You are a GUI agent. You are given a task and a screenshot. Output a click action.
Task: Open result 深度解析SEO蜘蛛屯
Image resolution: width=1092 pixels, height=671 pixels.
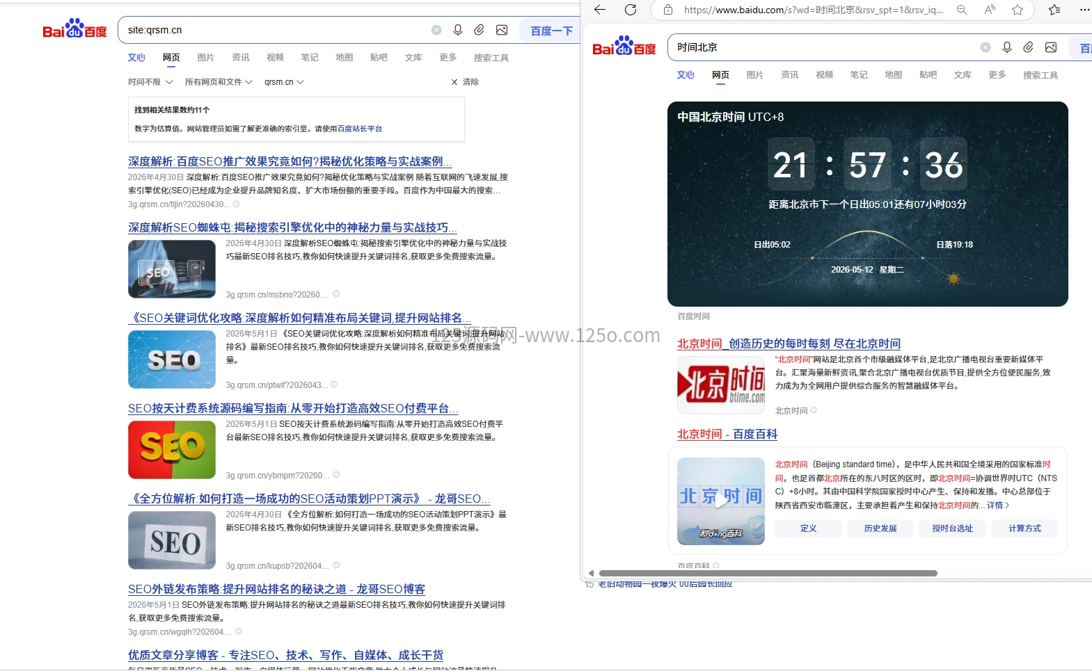[x=292, y=227]
